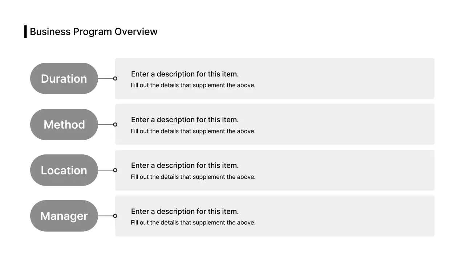
Task: Click the "Business Program Overview" title text
Action: 93,32
